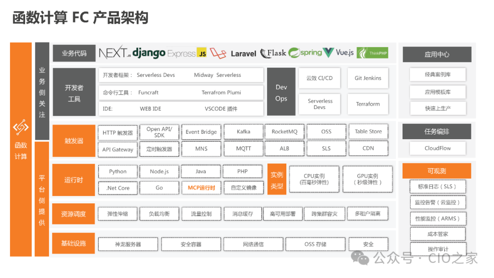Image resolution: width=494 pixels, height=278 pixels.
Task: Click the Terraform box
Action: point(368,104)
